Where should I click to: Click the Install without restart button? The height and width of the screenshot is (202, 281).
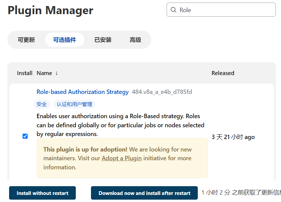42,193
